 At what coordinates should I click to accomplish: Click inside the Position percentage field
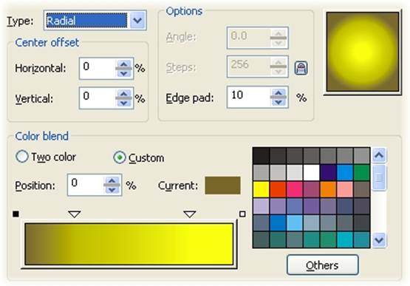point(86,185)
